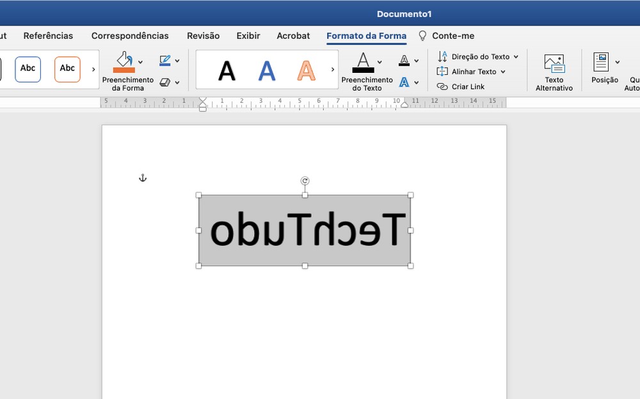Apply the orange outlined Abc shape style
The height and width of the screenshot is (399, 640).
click(67, 69)
